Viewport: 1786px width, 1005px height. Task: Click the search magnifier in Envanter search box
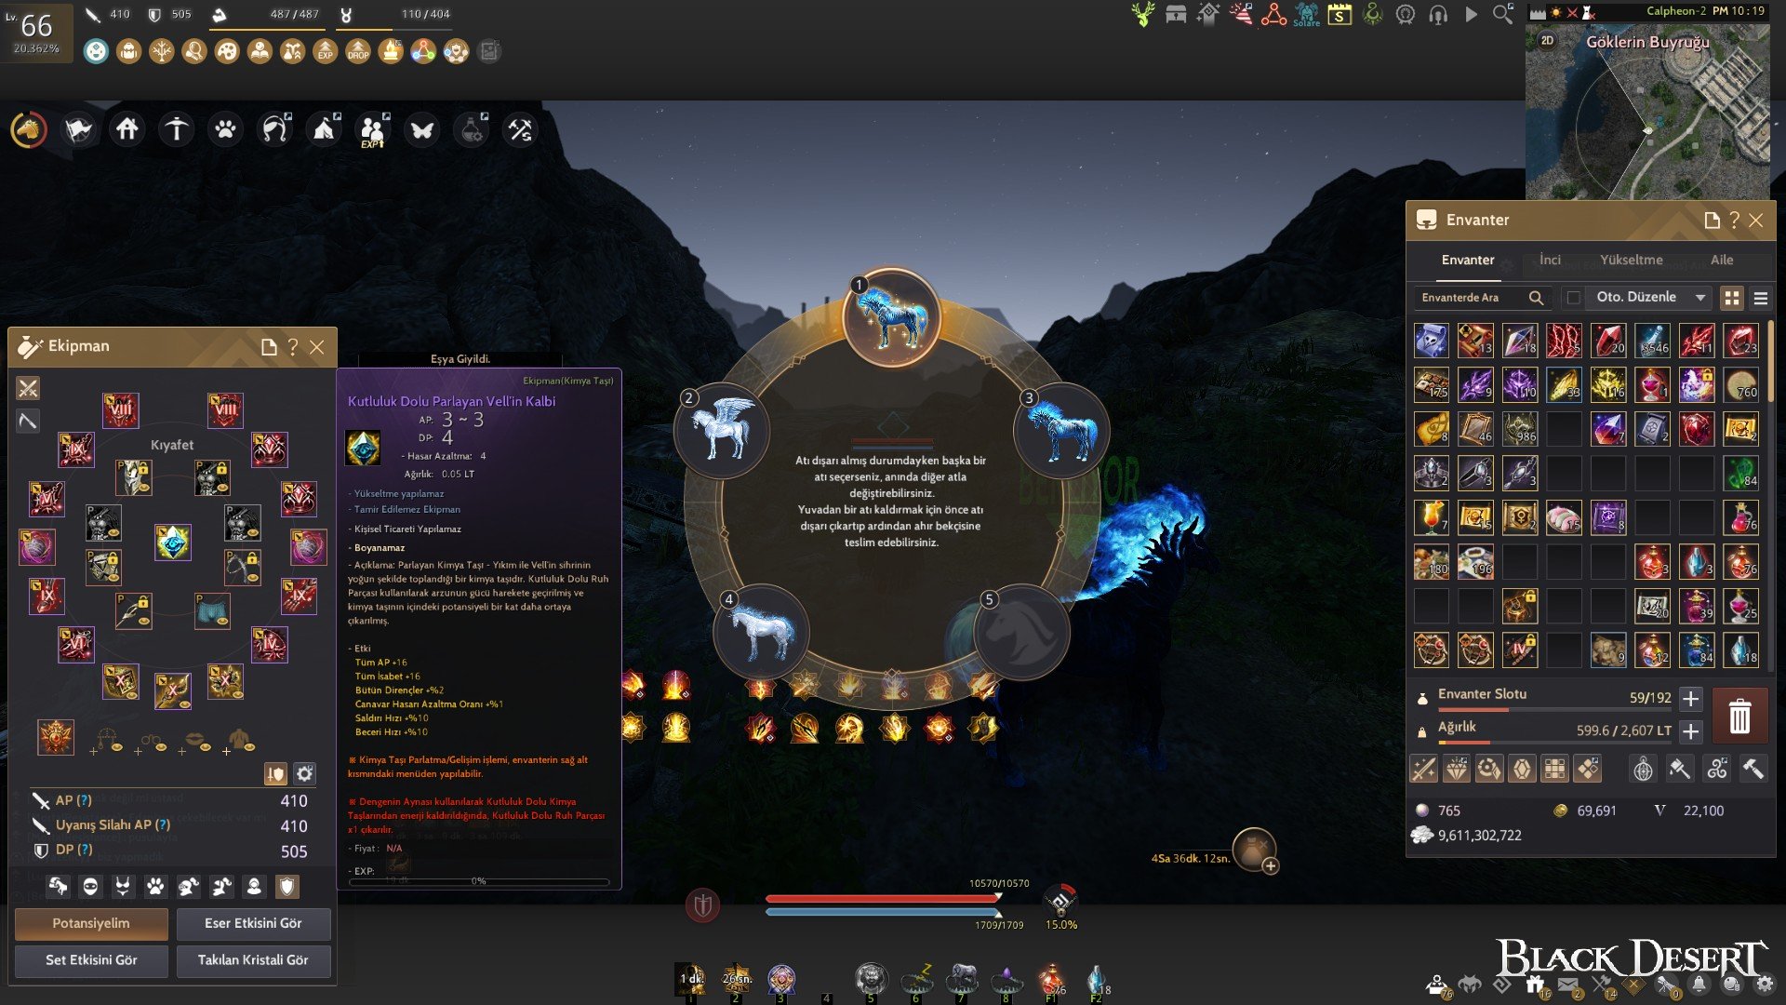(x=1536, y=298)
